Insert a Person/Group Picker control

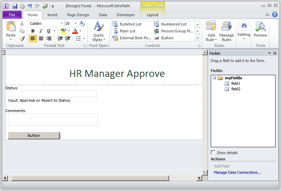tap(174, 31)
